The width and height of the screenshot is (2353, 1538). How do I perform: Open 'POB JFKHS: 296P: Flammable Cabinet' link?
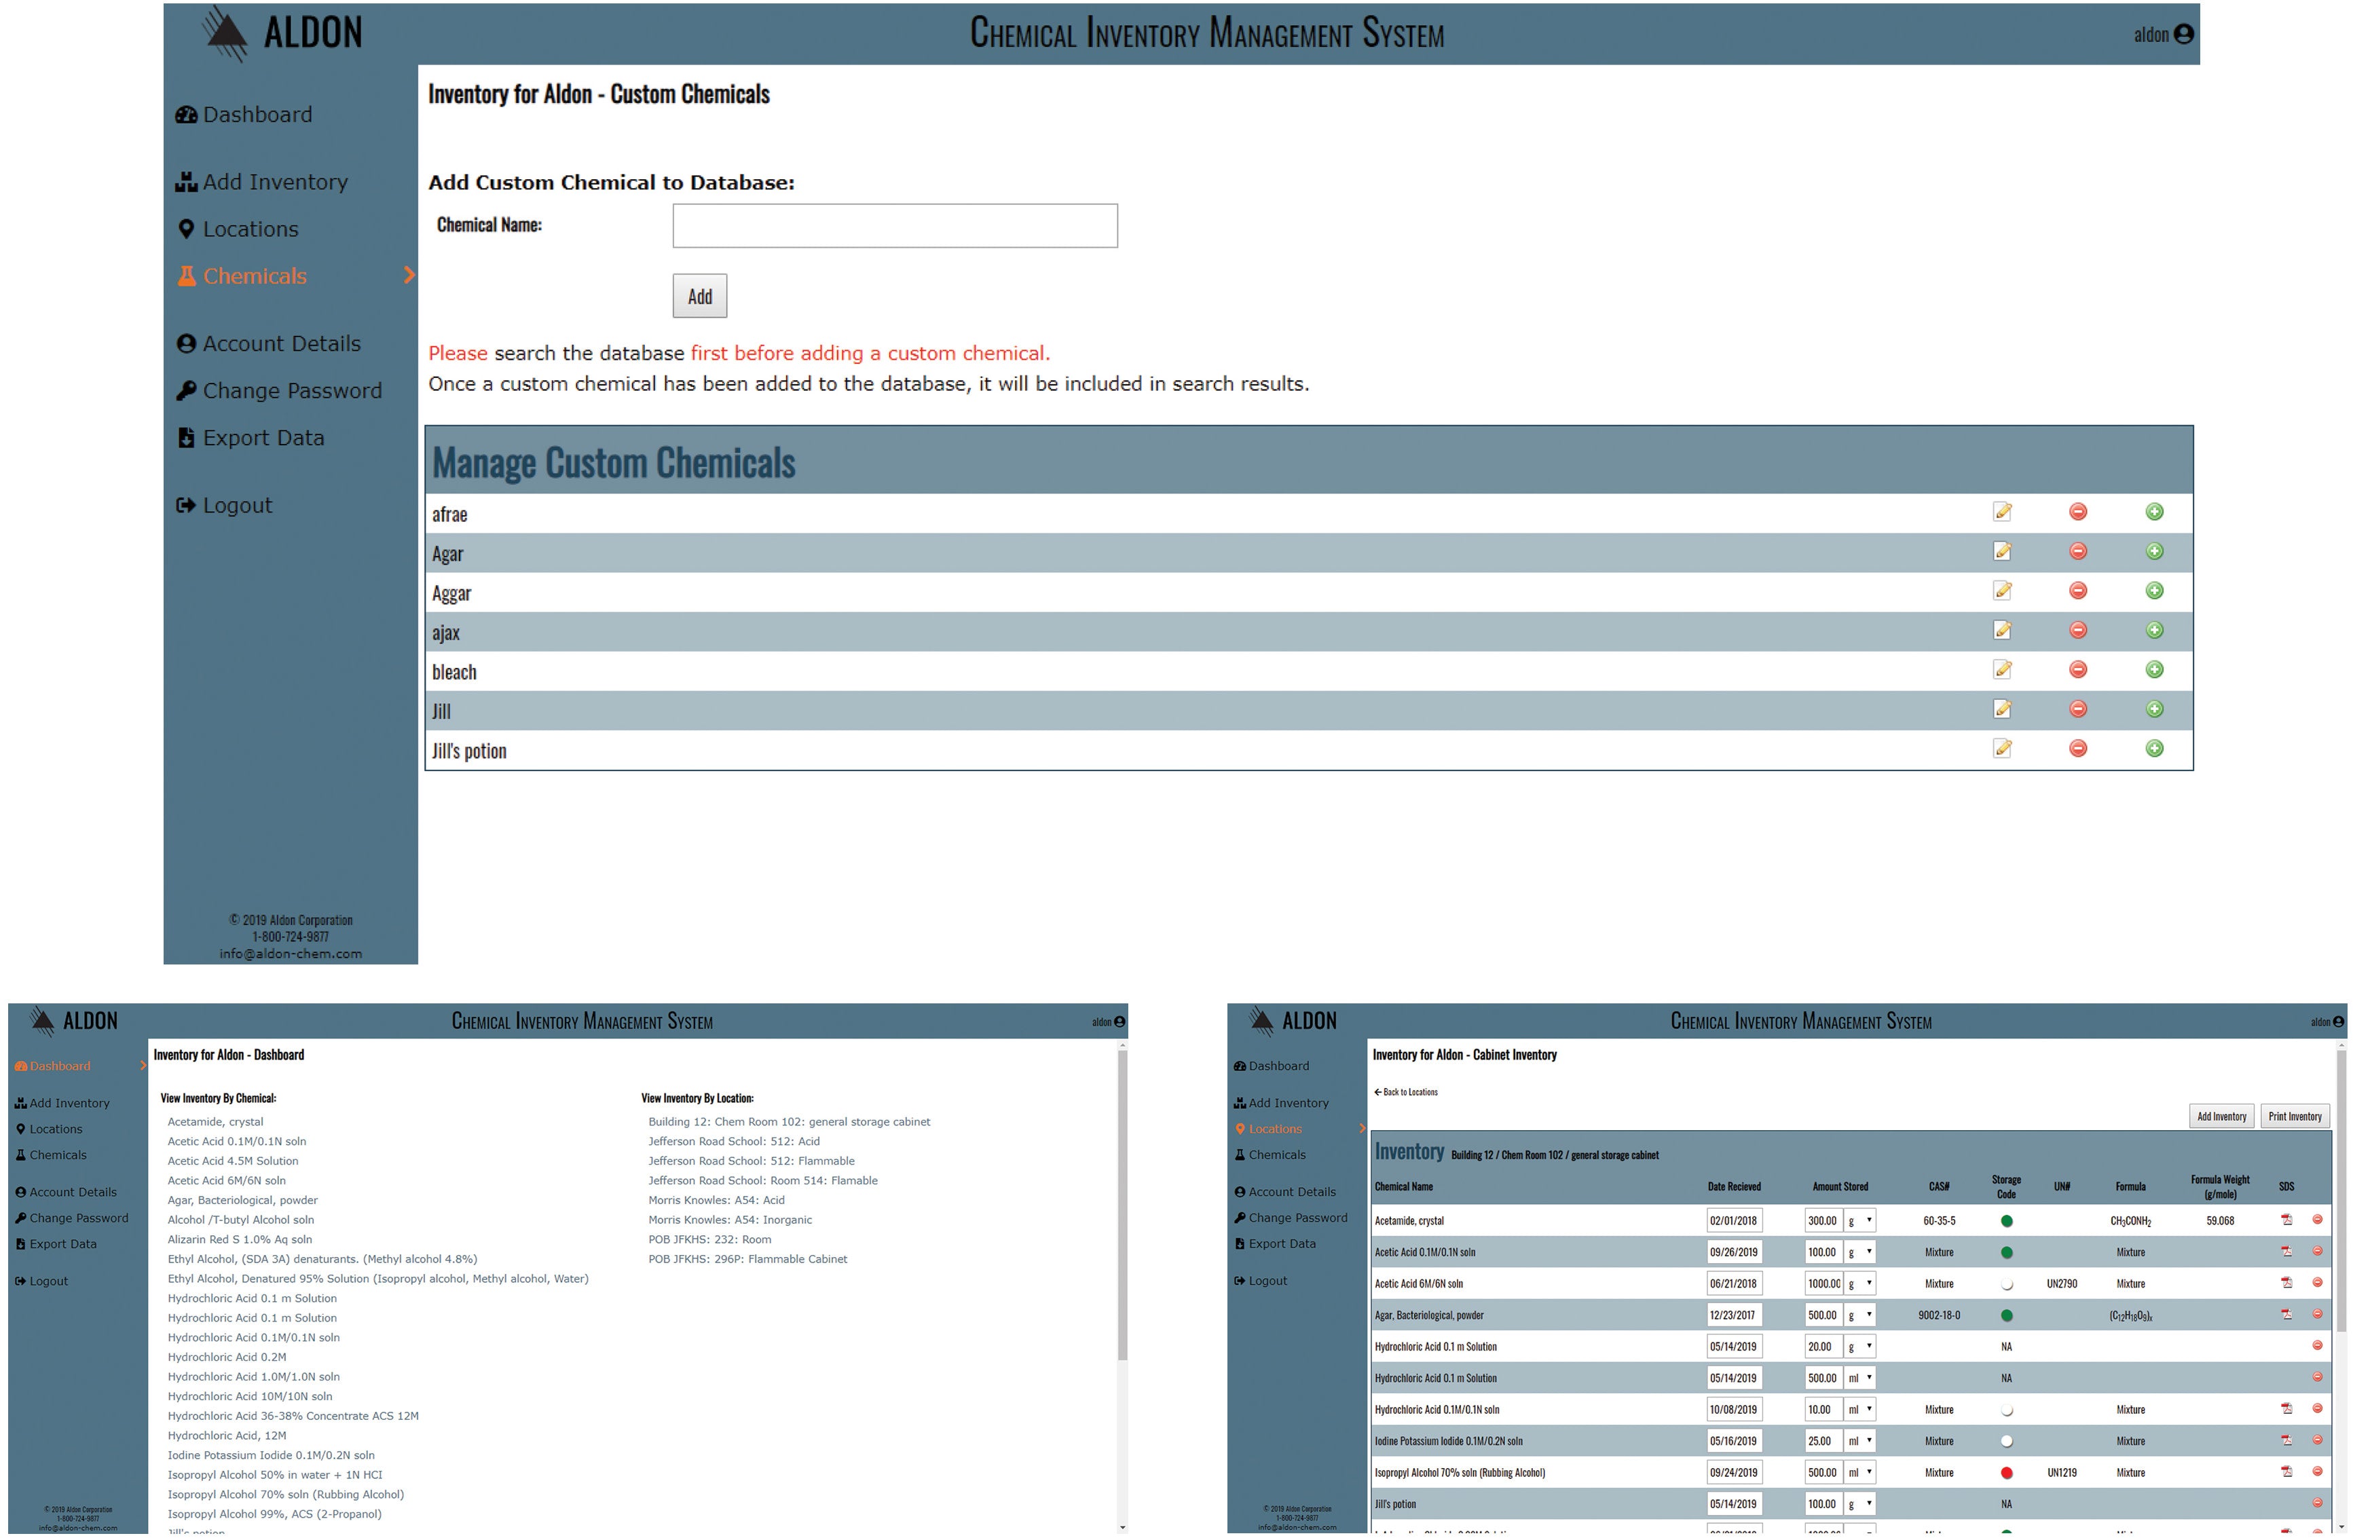tap(747, 1259)
